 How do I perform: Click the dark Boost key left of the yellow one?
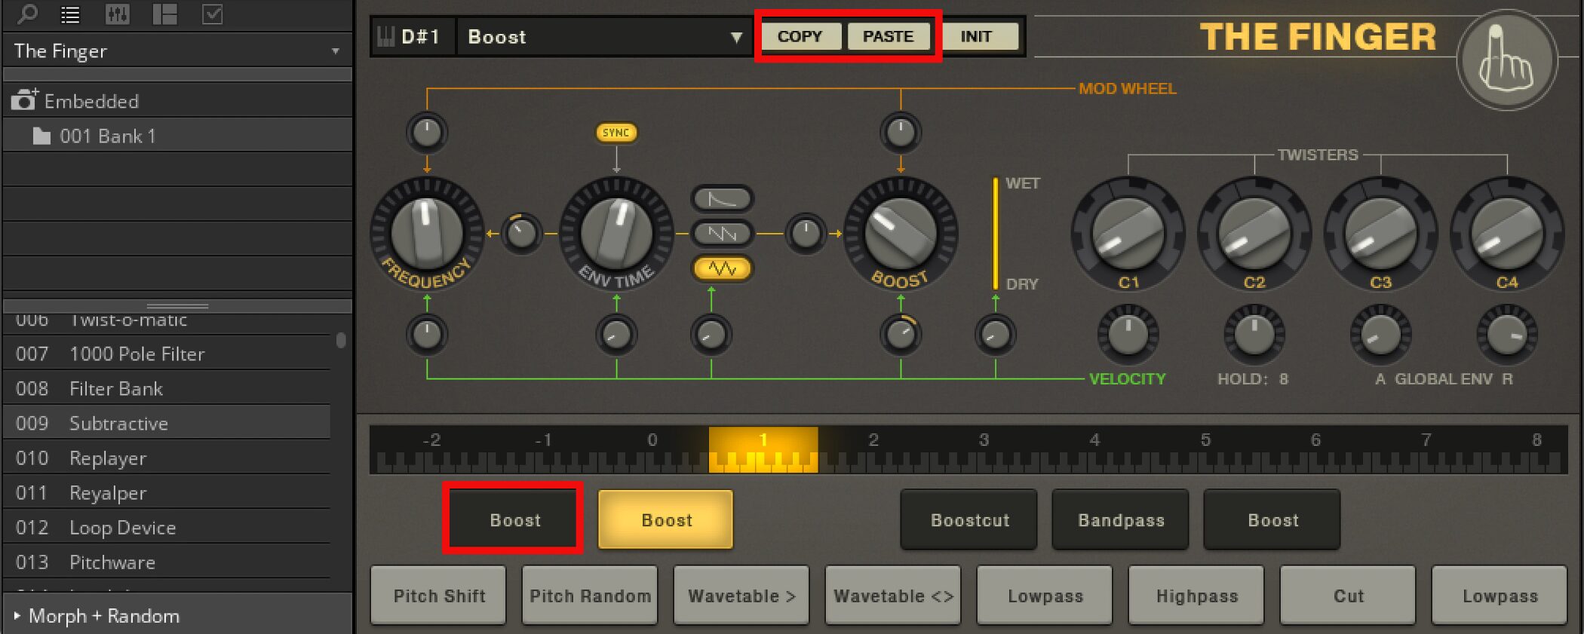[x=515, y=519]
